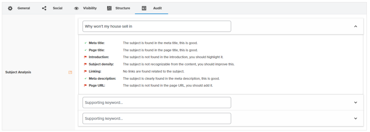Click text 'not found in the introduction'

tap(167, 57)
